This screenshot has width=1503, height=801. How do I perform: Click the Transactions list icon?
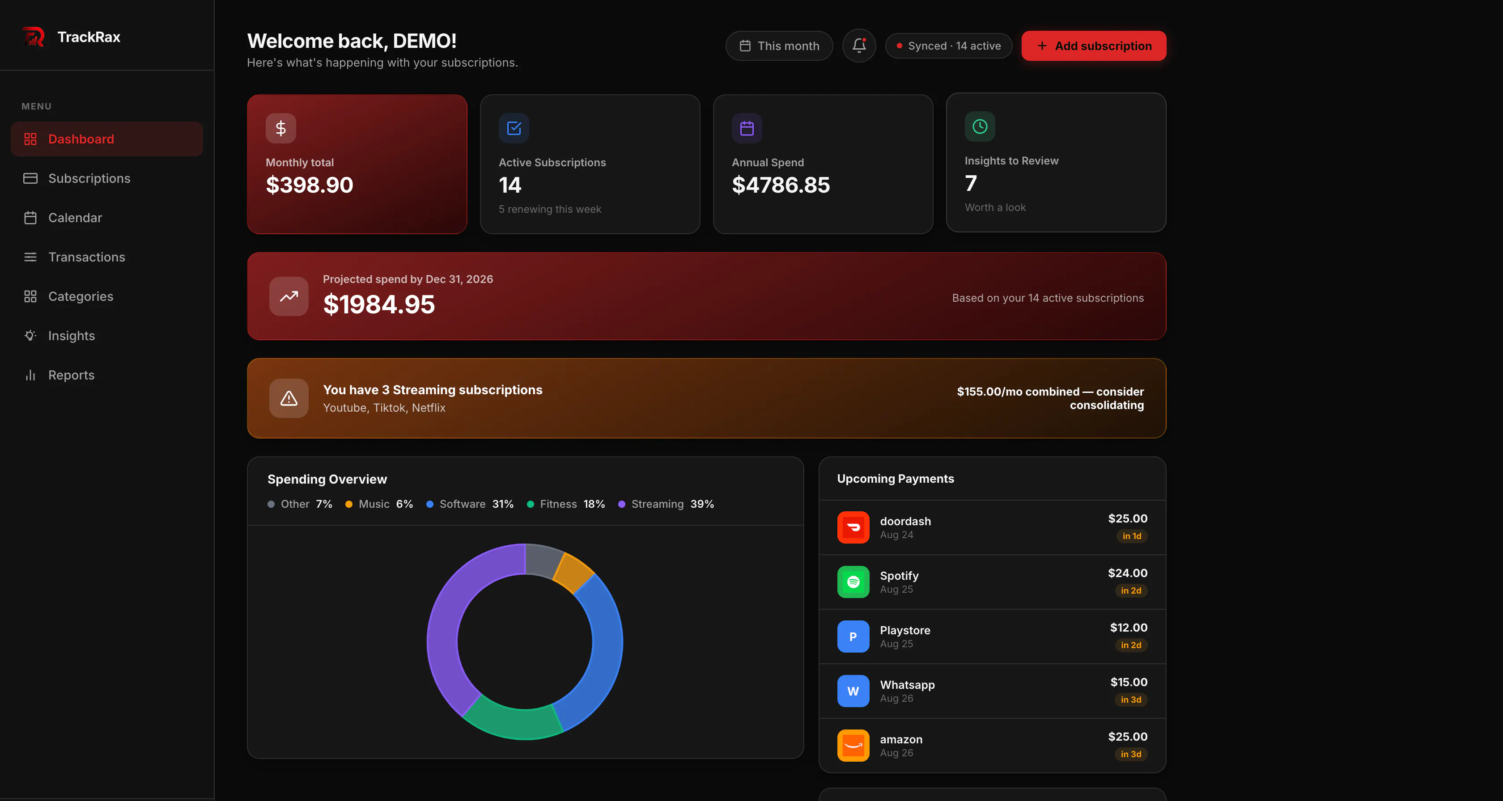coord(30,257)
